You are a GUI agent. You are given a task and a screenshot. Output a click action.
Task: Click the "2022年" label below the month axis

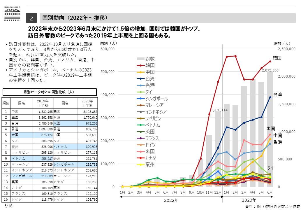(171, 200)
